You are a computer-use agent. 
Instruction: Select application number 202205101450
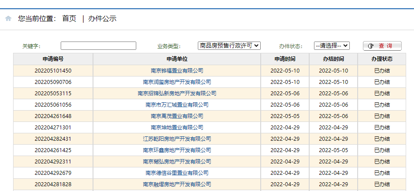(53, 71)
